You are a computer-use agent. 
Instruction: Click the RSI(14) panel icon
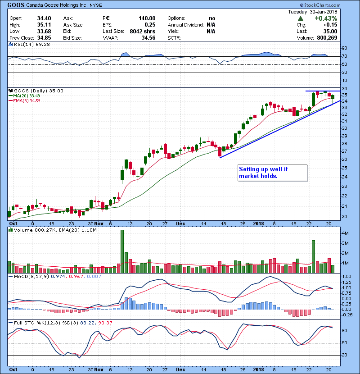click(10, 44)
